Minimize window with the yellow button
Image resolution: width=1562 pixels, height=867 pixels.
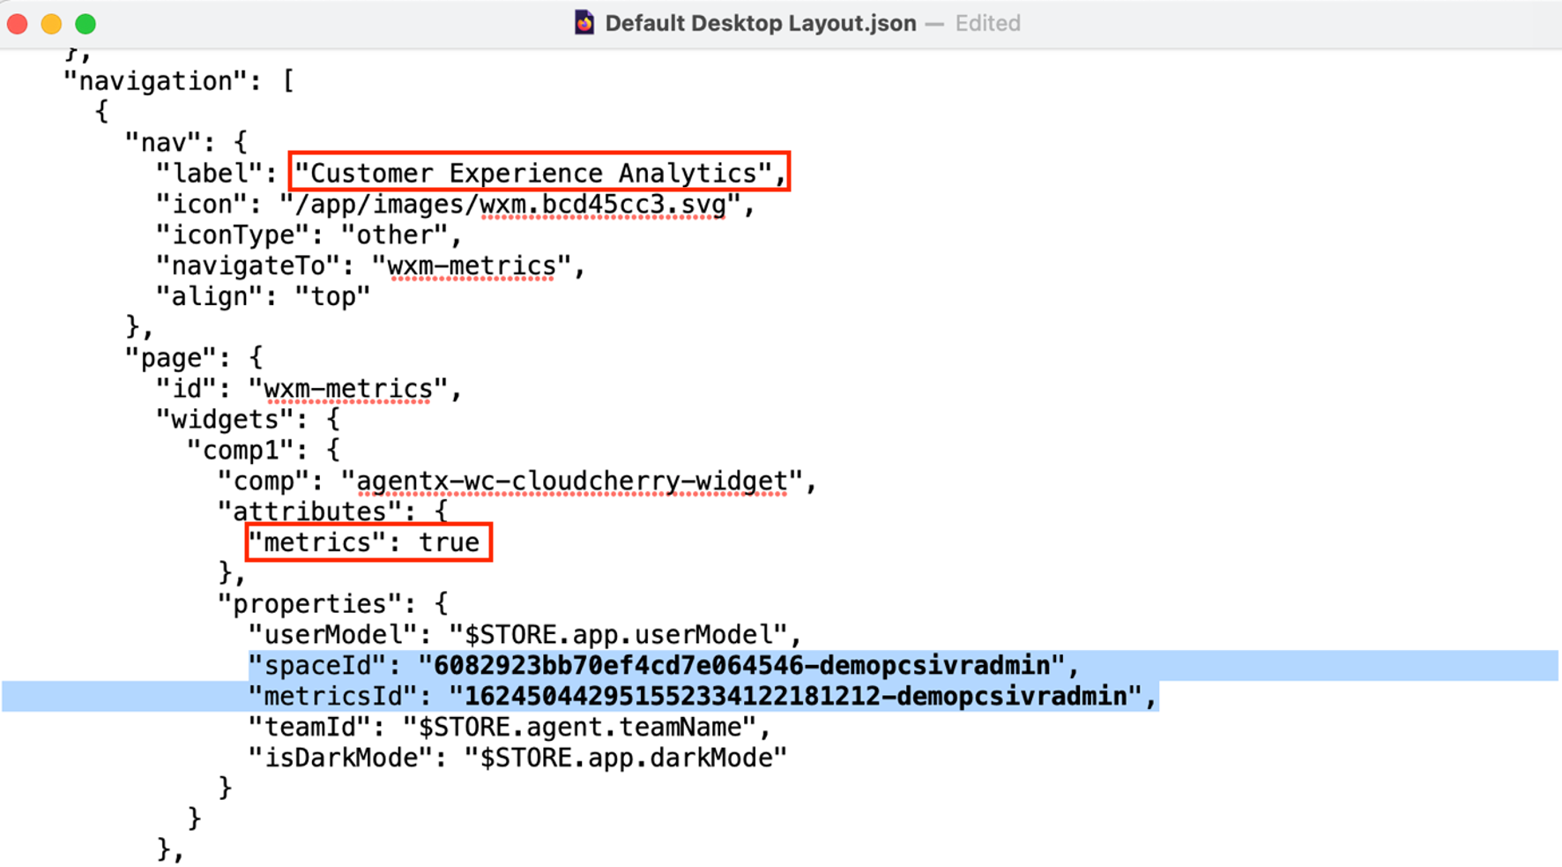[x=51, y=24]
